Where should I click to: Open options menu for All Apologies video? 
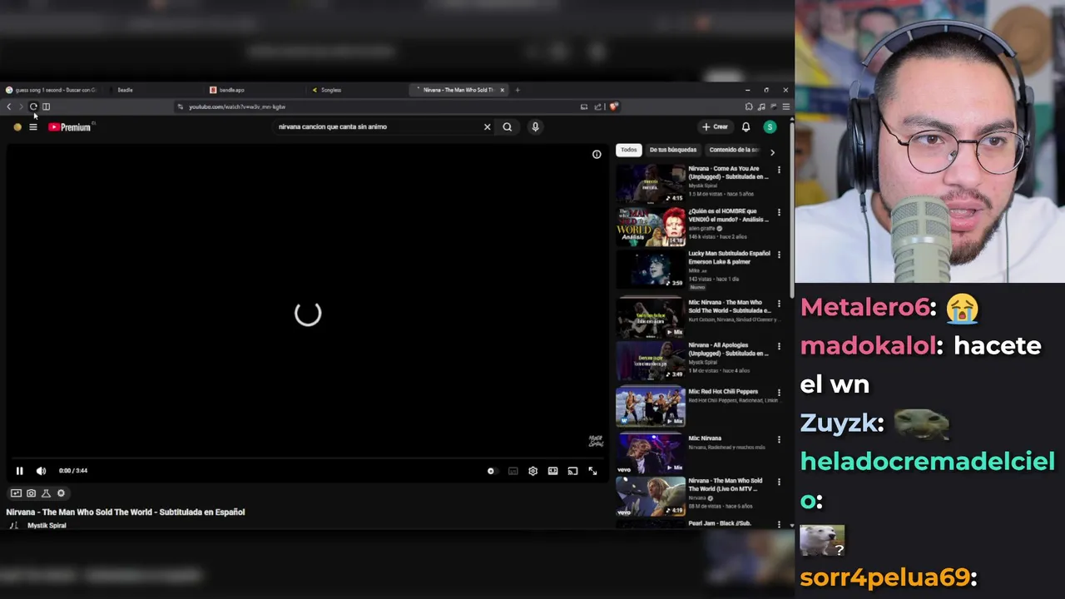pos(779,346)
